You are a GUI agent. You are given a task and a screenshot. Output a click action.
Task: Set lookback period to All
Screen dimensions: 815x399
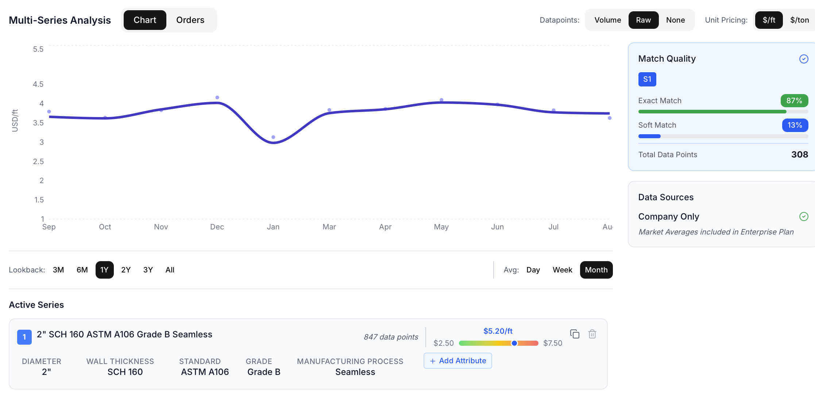170,270
